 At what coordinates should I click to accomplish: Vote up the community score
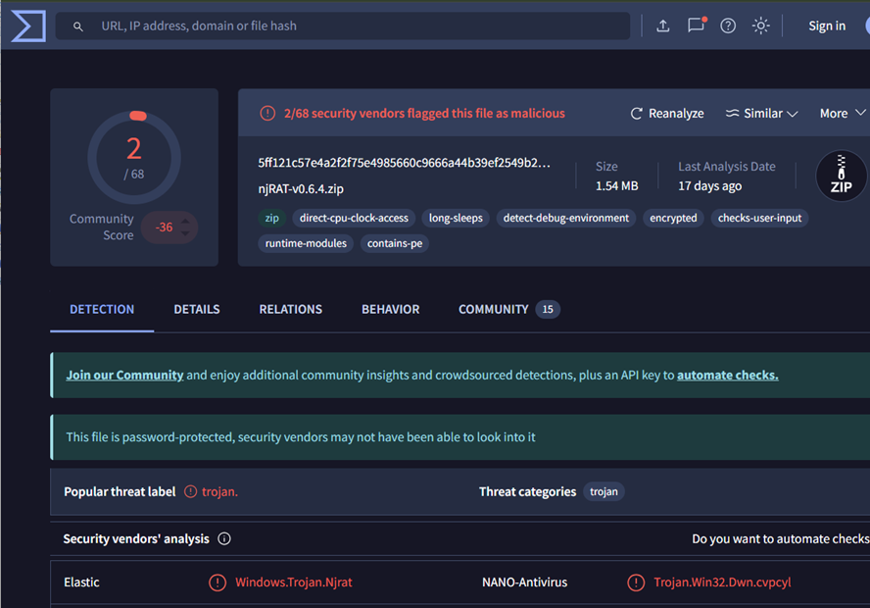tap(186, 222)
